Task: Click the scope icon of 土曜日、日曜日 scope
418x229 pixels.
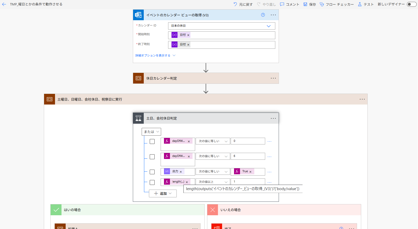Action: click(50, 99)
